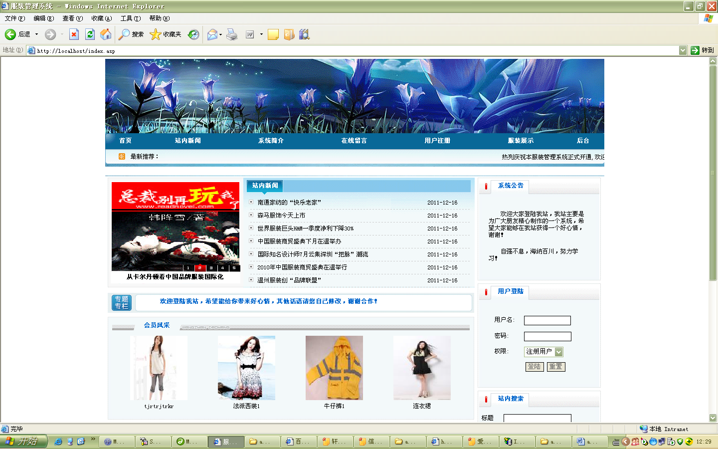This screenshot has height=449, width=718.
Task: Go to the browser Home icon
Action: pos(106,34)
